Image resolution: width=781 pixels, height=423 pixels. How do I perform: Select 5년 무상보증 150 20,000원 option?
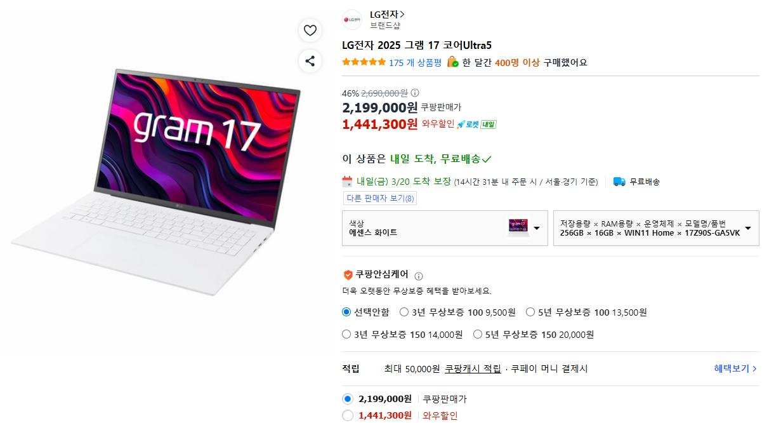click(x=534, y=334)
